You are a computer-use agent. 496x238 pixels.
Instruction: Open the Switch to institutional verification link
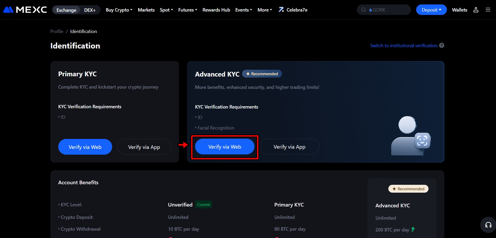404,45
